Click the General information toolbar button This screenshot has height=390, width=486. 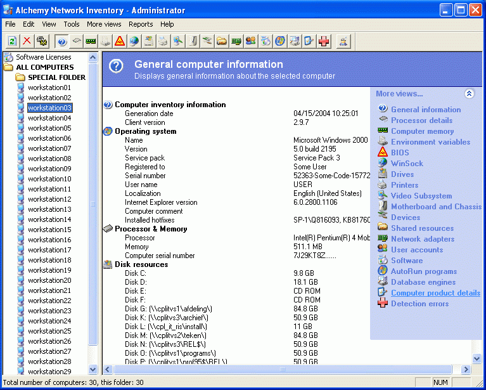(x=62, y=41)
